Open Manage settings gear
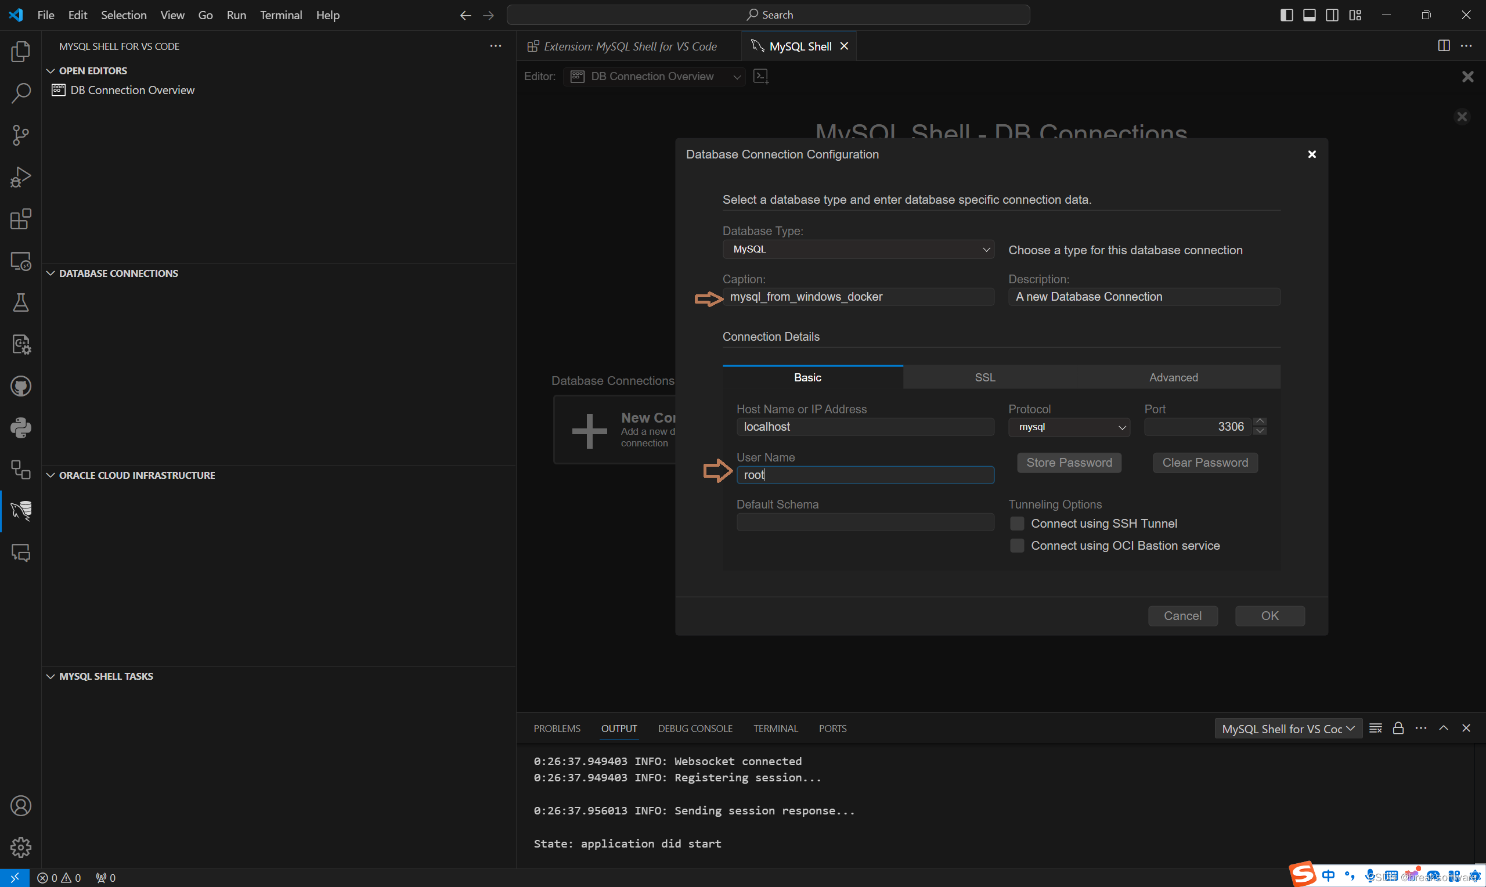The height and width of the screenshot is (887, 1486). [20, 847]
